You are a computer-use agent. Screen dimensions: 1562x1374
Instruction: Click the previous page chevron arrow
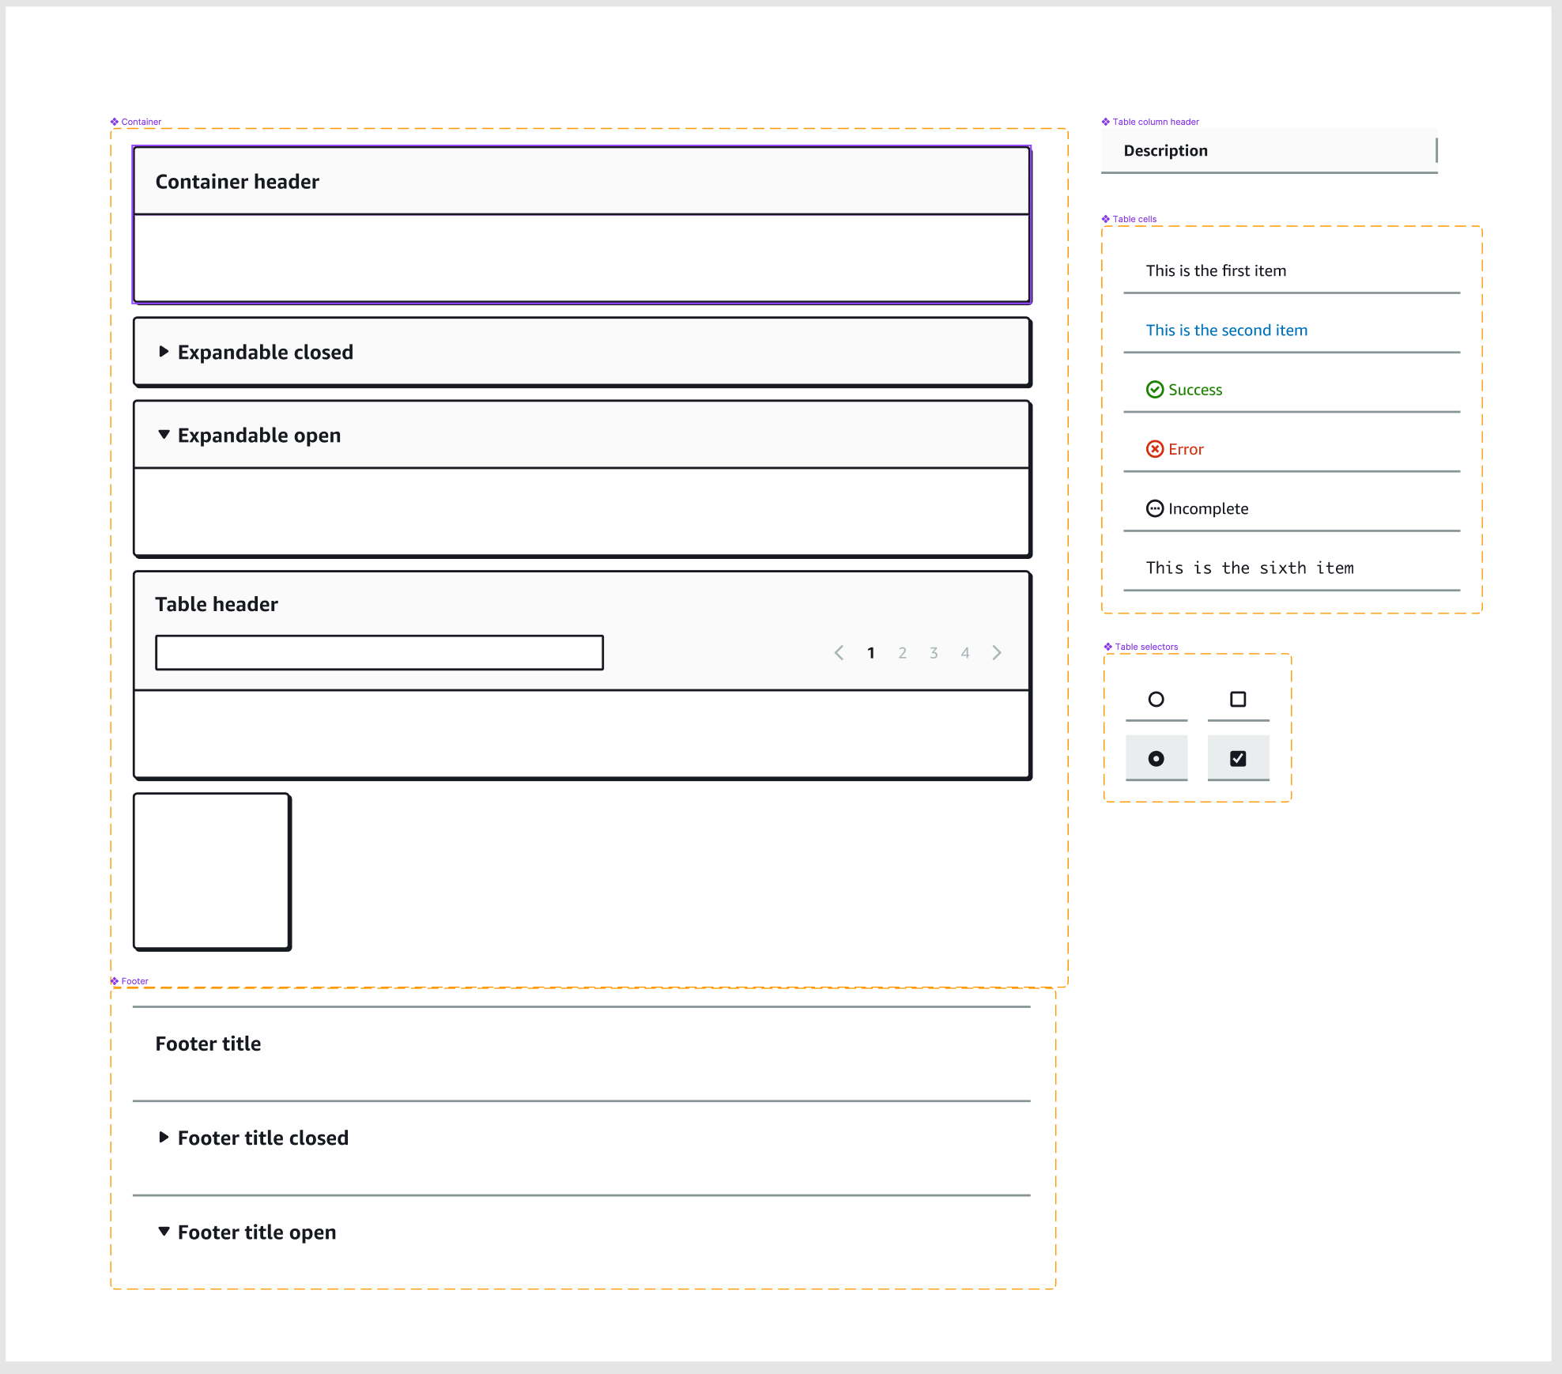(x=839, y=653)
